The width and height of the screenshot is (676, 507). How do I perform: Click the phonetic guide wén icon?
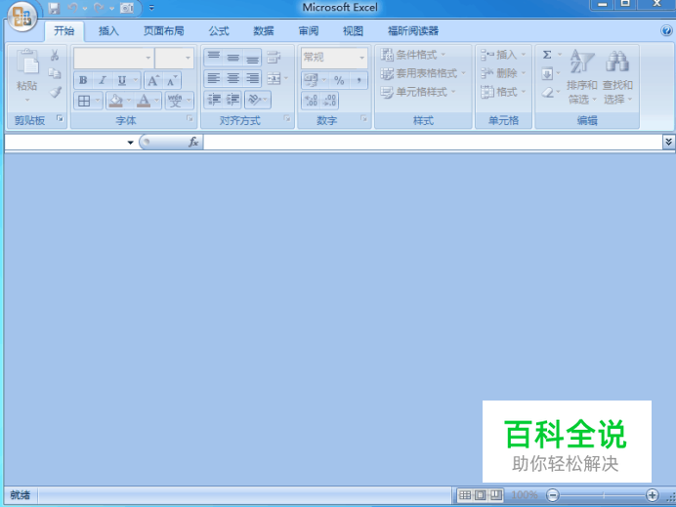click(175, 101)
